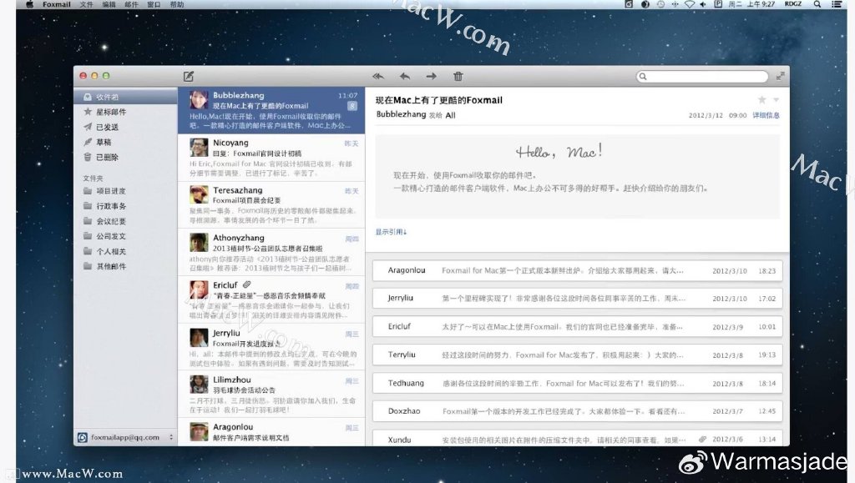The image size is (855, 483).
Task: Click the volume icon in the menu bar
Action: click(703, 4)
